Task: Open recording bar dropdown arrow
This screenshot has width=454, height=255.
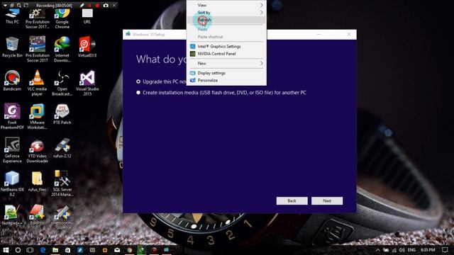Action: pos(5,5)
